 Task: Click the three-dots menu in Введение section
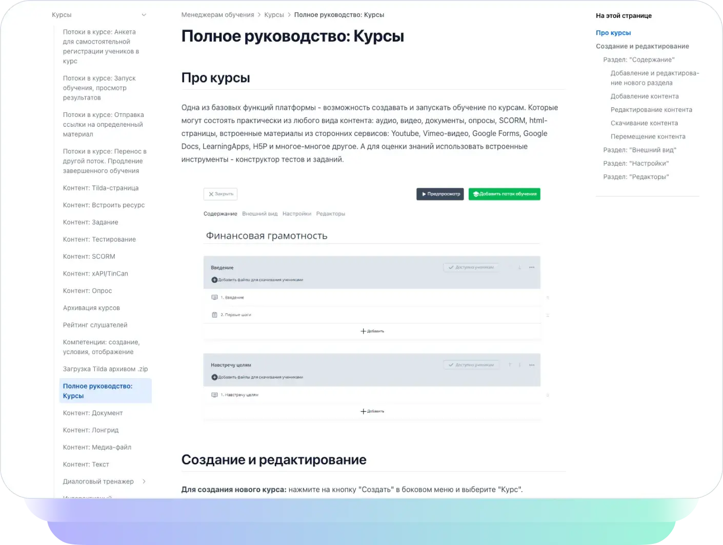point(532,267)
